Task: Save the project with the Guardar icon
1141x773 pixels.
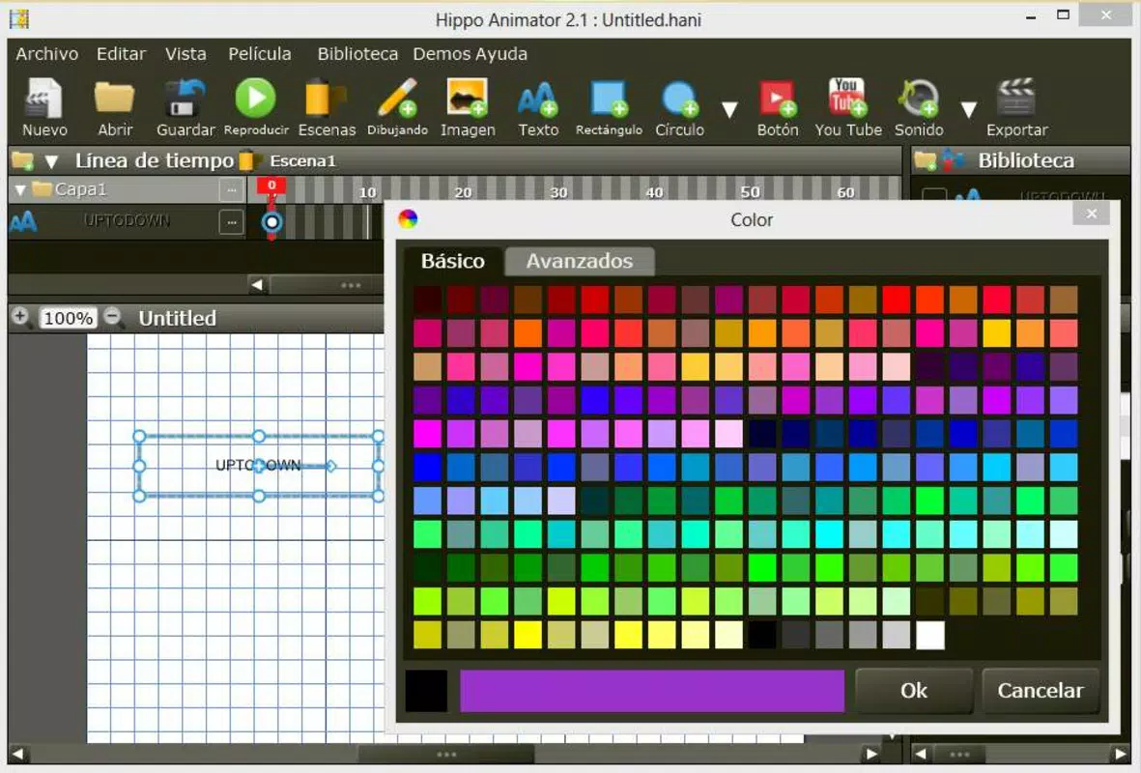Action: [185, 106]
